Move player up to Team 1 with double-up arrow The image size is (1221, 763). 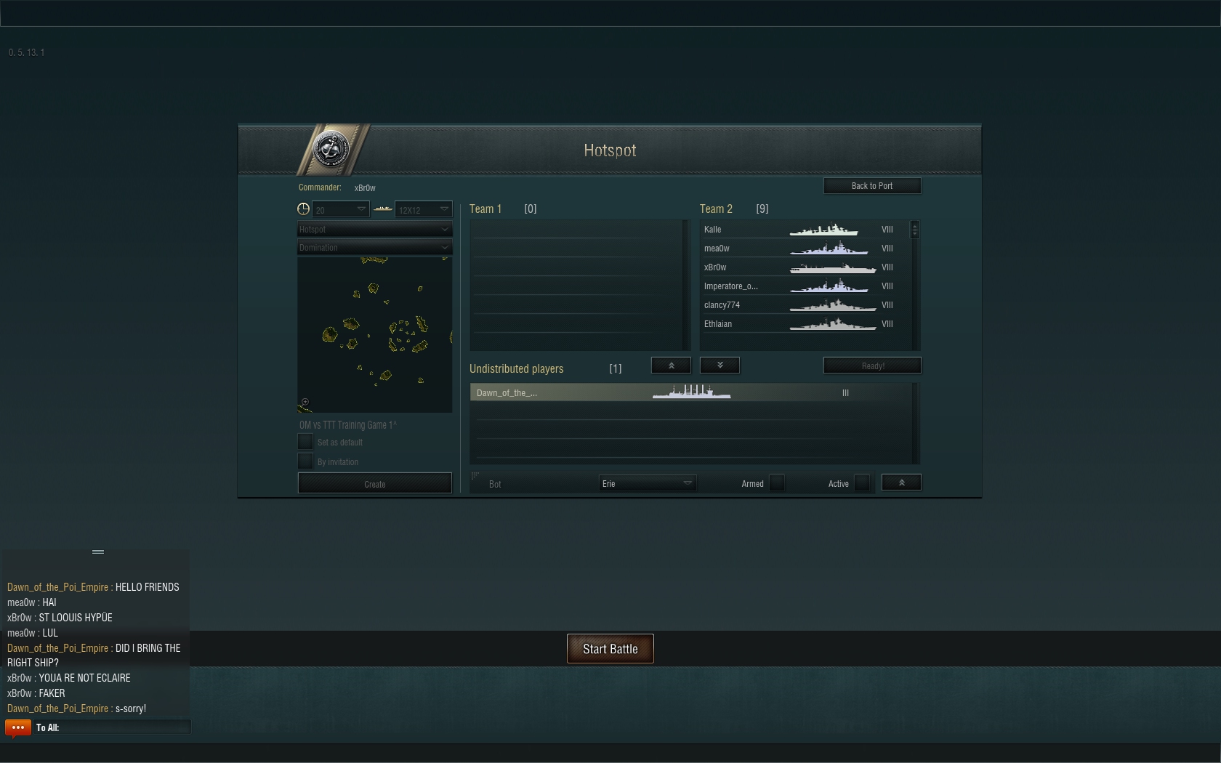pos(671,366)
